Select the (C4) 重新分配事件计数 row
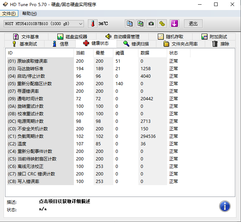241x222 pixels. pyautogui.click(x=99, y=151)
